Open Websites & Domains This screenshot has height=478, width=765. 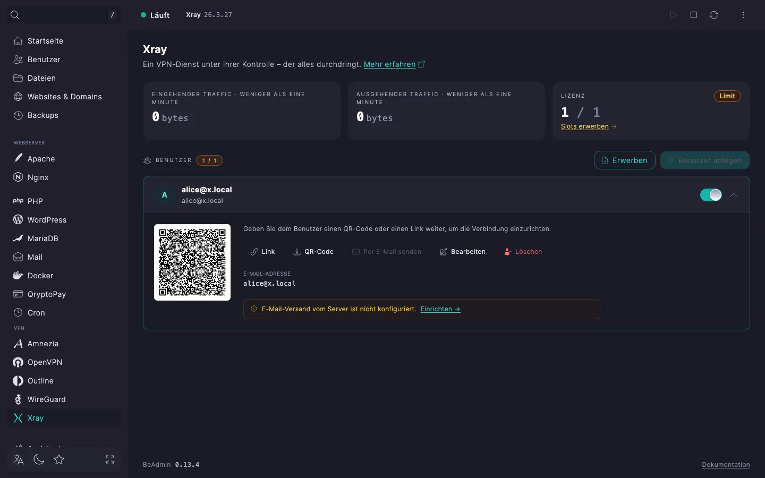64,97
